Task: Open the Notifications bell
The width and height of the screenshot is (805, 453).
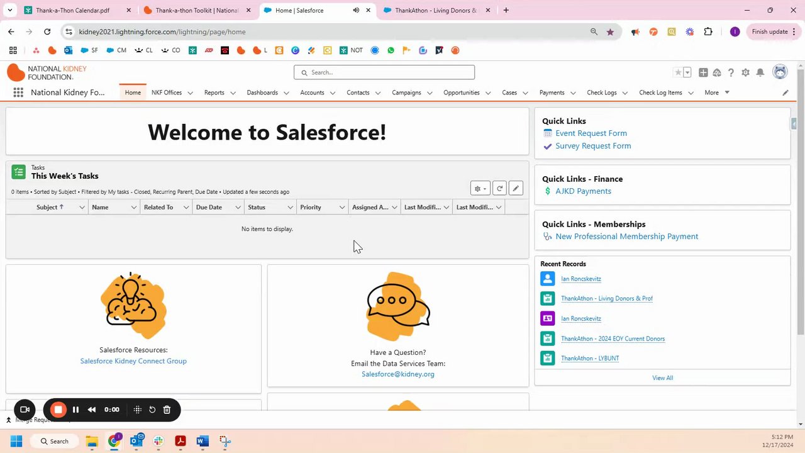Action: coord(760,73)
